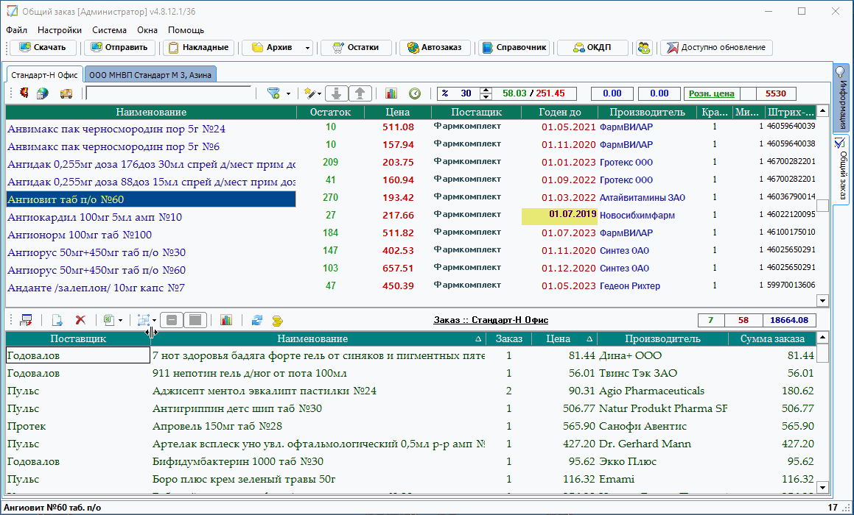Switch to Стандарт-Н Офис tab

45,74
